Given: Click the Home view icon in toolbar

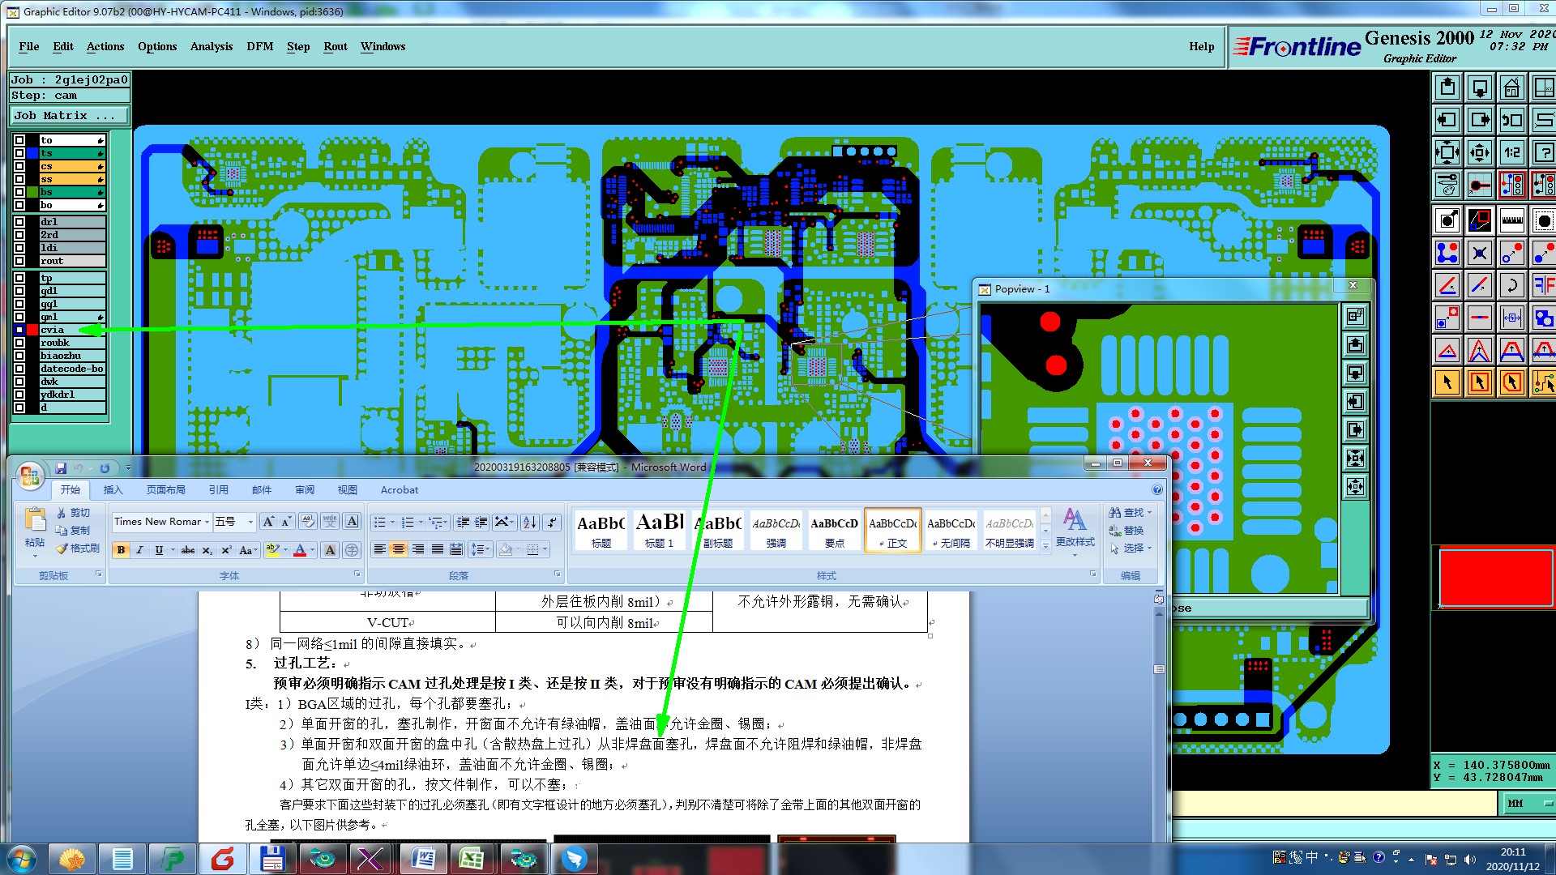Looking at the screenshot, I should (x=1511, y=87).
